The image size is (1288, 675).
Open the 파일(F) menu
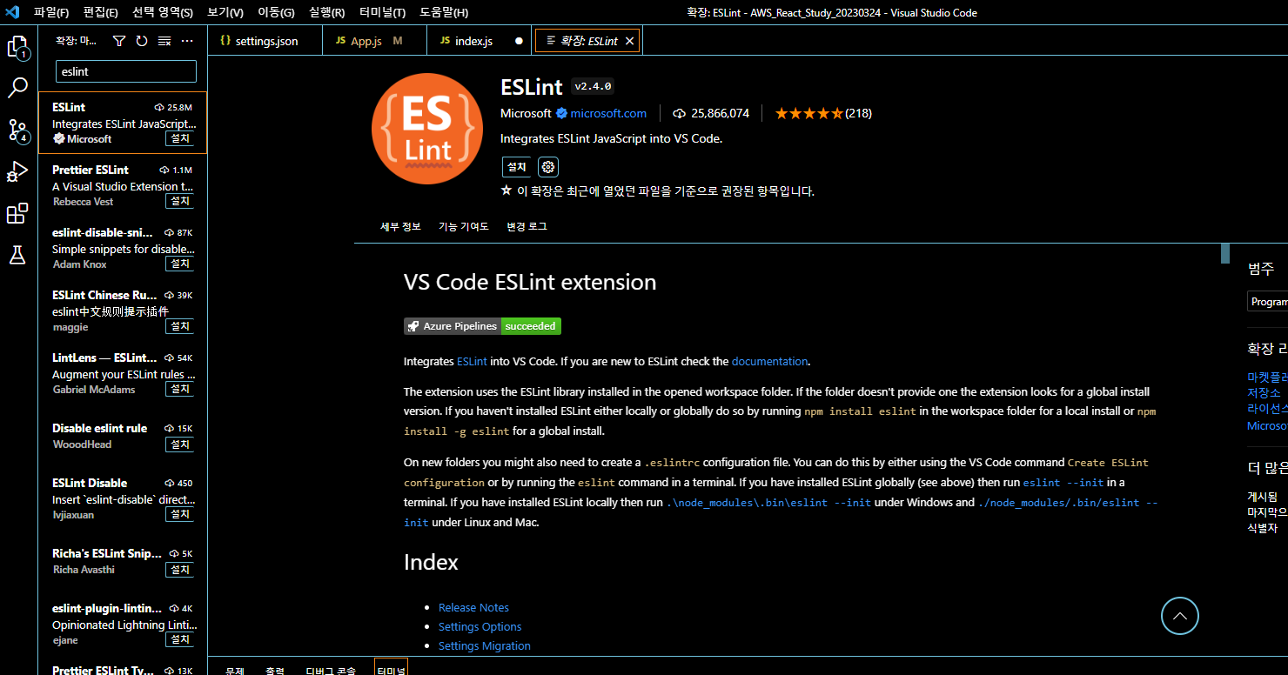pyautogui.click(x=51, y=13)
